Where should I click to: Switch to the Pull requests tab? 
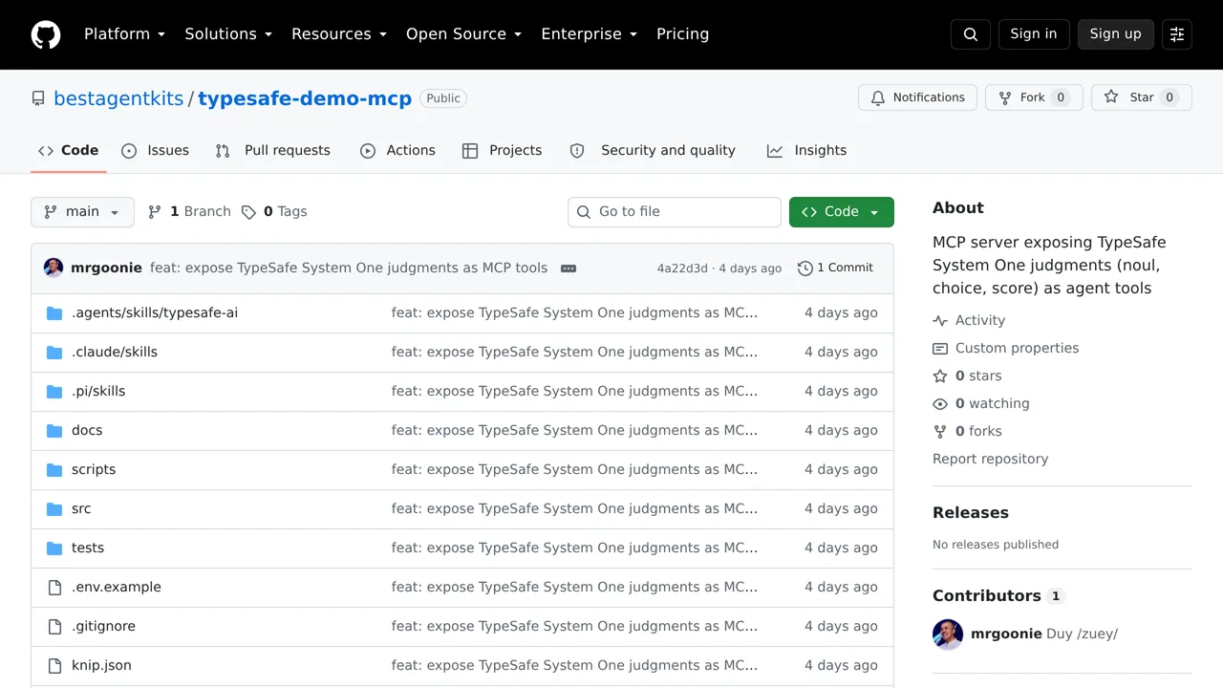[x=272, y=151]
